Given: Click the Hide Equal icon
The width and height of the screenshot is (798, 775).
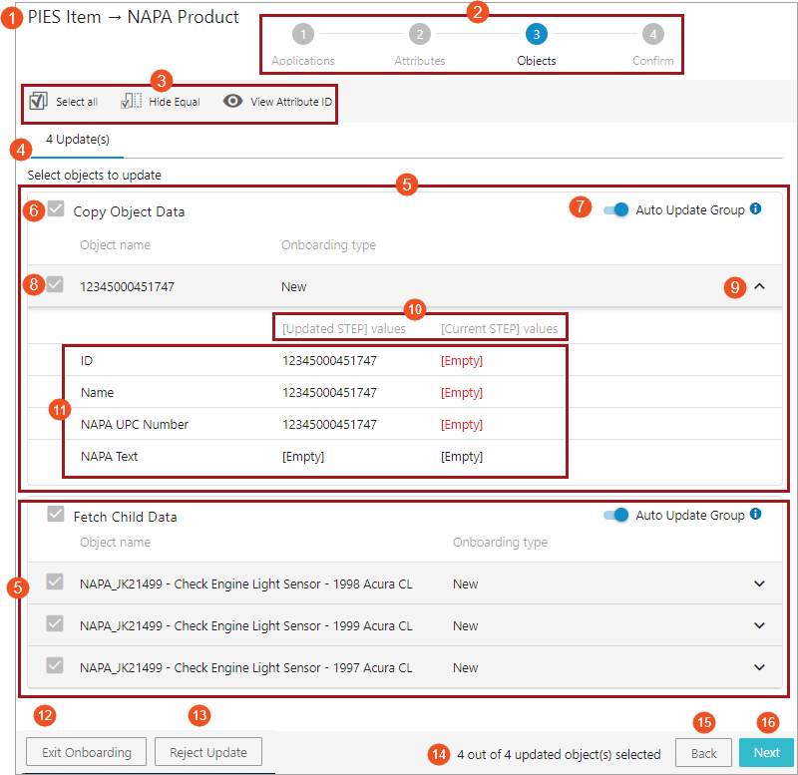Looking at the screenshot, I should 132,101.
